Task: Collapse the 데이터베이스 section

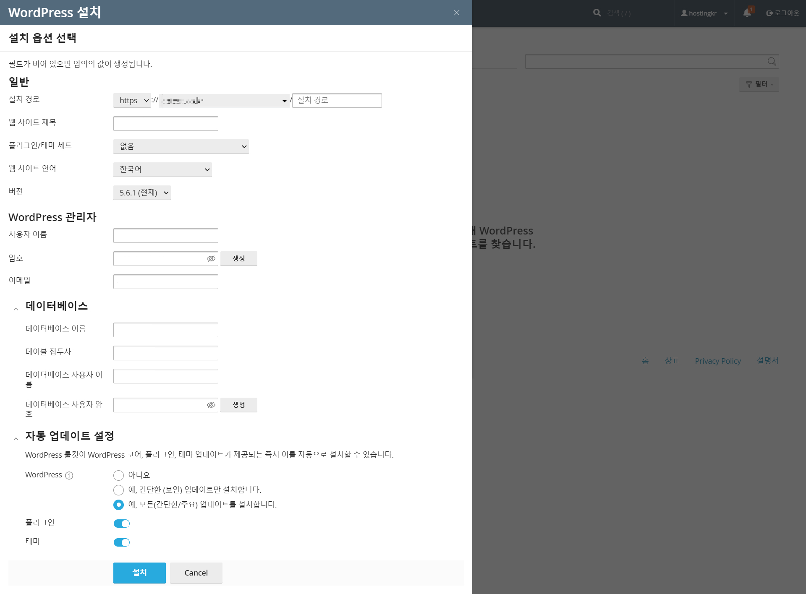Action: click(16, 309)
